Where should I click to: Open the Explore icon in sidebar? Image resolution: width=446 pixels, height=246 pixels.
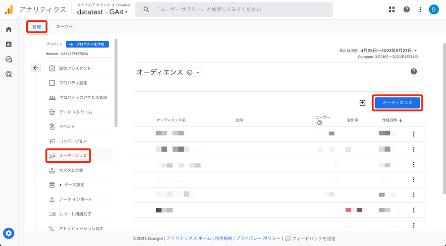[8, 60]
